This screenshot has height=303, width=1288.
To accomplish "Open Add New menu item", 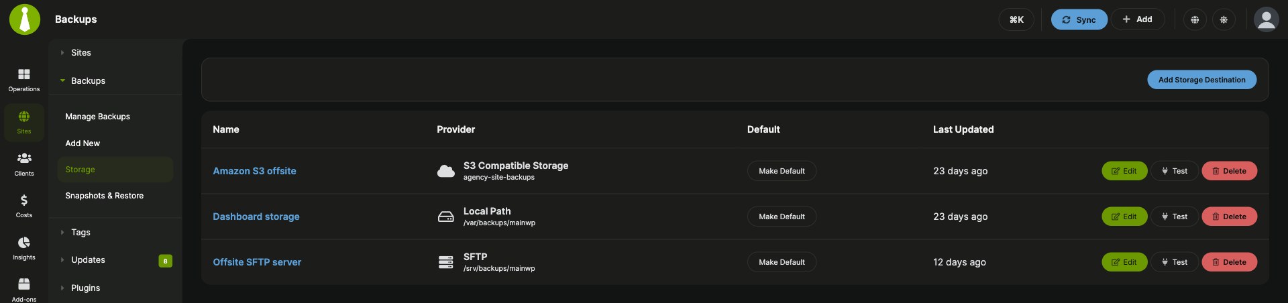I will point(83,143).
